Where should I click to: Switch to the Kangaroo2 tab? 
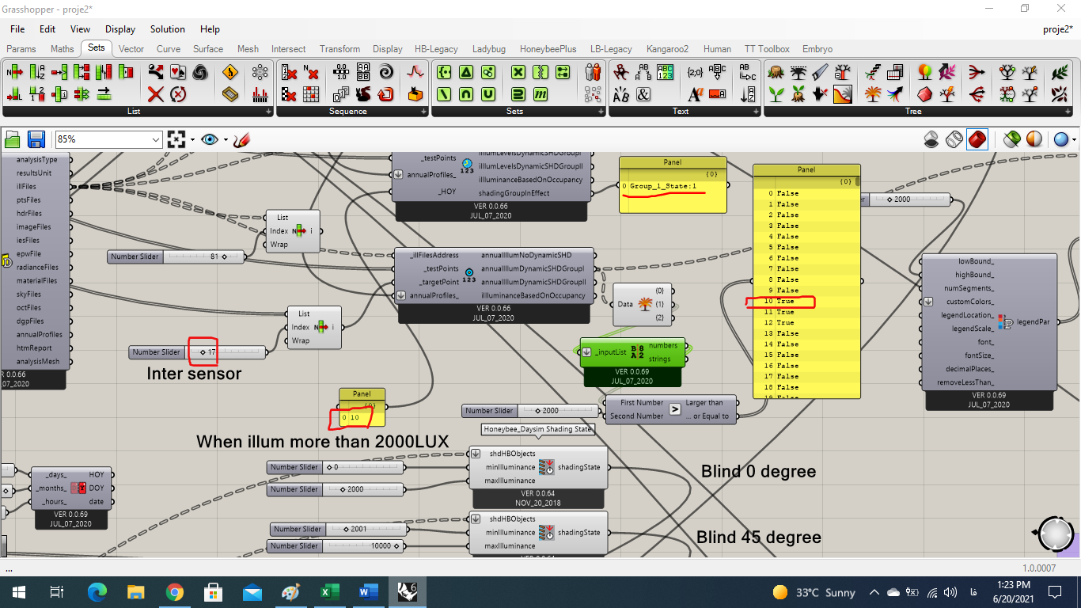667,49
